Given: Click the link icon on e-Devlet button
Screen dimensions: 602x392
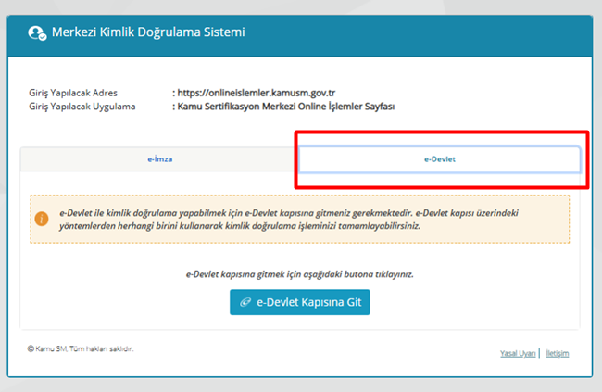Looking at the screenshot, I should [245, 302].
